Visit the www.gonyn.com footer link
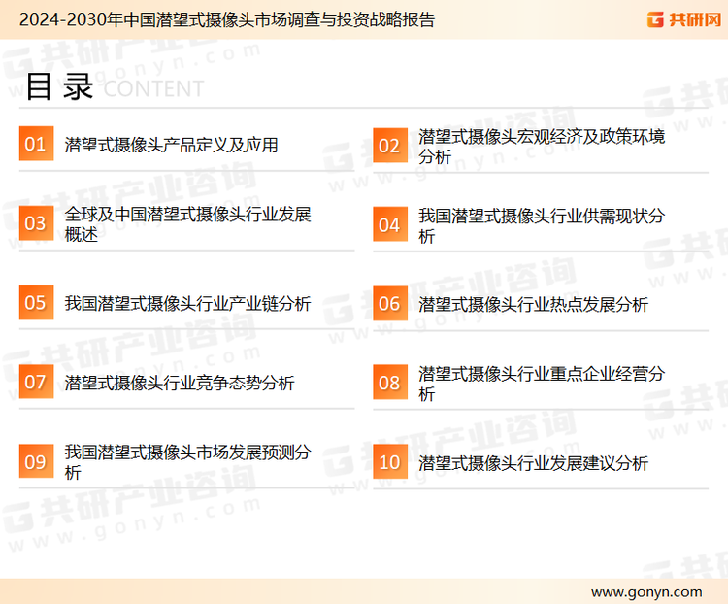728x604 pixels. [646, 592]
